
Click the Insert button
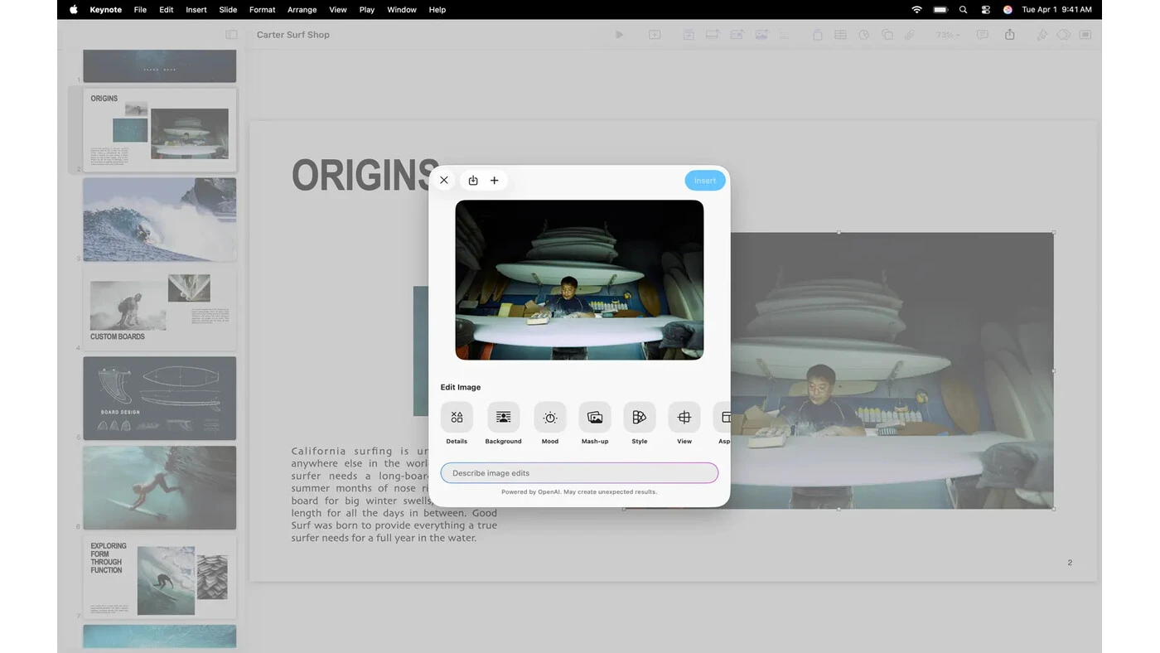coord(705,181)
